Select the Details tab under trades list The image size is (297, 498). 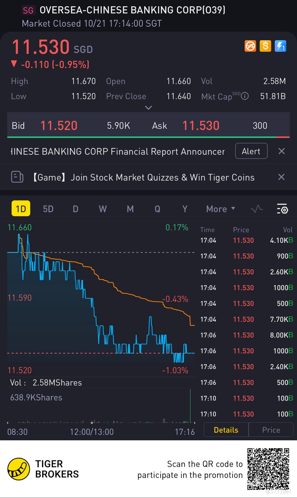(x=226, y=430)
